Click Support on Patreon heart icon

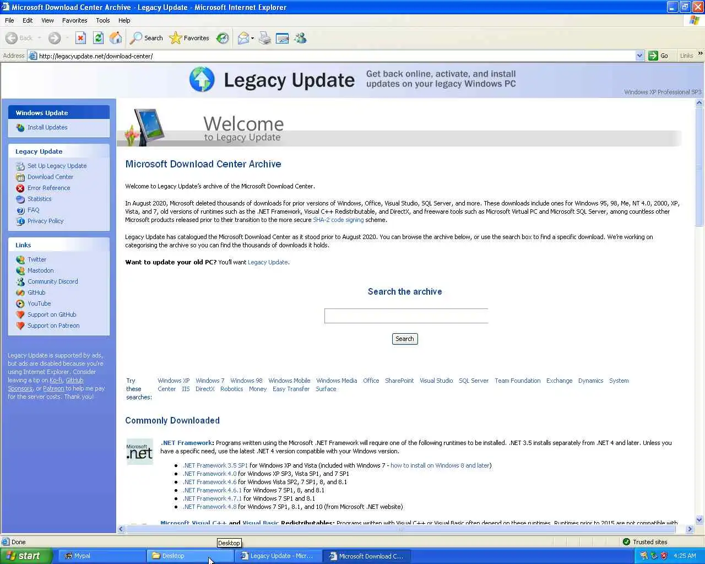coord(20,326)
